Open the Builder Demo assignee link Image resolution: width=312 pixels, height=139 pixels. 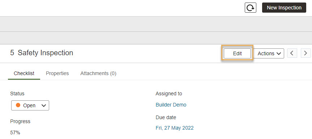(x=171, y=105)
